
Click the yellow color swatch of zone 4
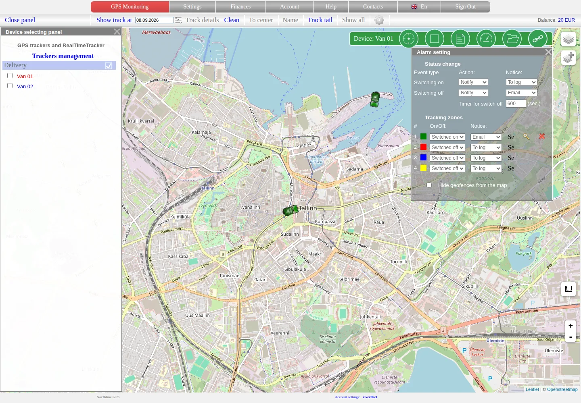423,168
